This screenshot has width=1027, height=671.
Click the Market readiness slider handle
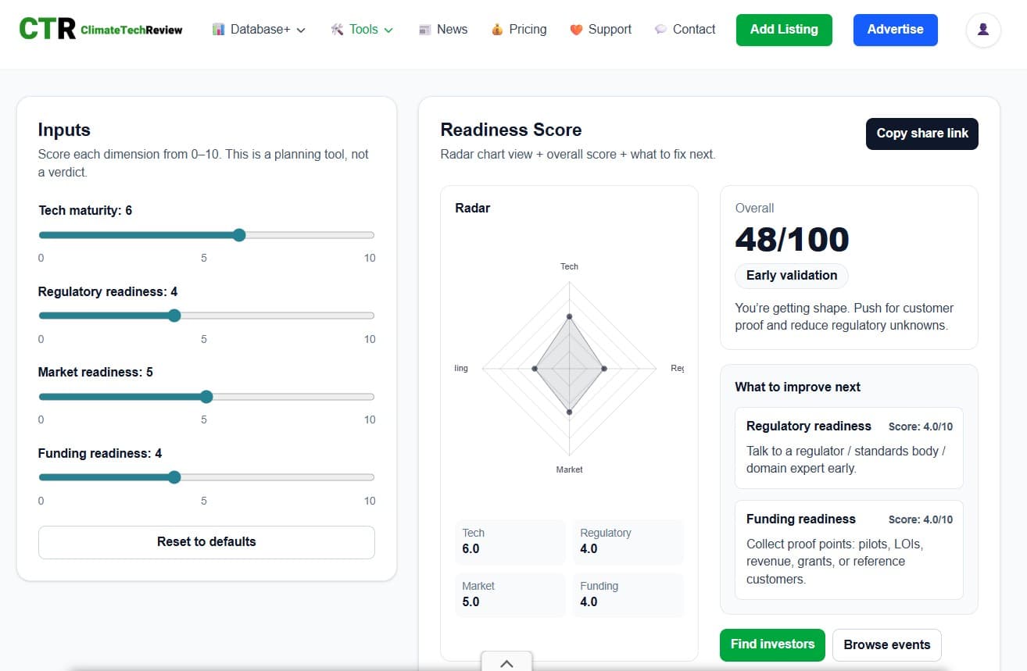[206, 397]
